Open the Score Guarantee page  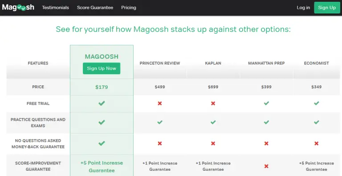[95, 8]
